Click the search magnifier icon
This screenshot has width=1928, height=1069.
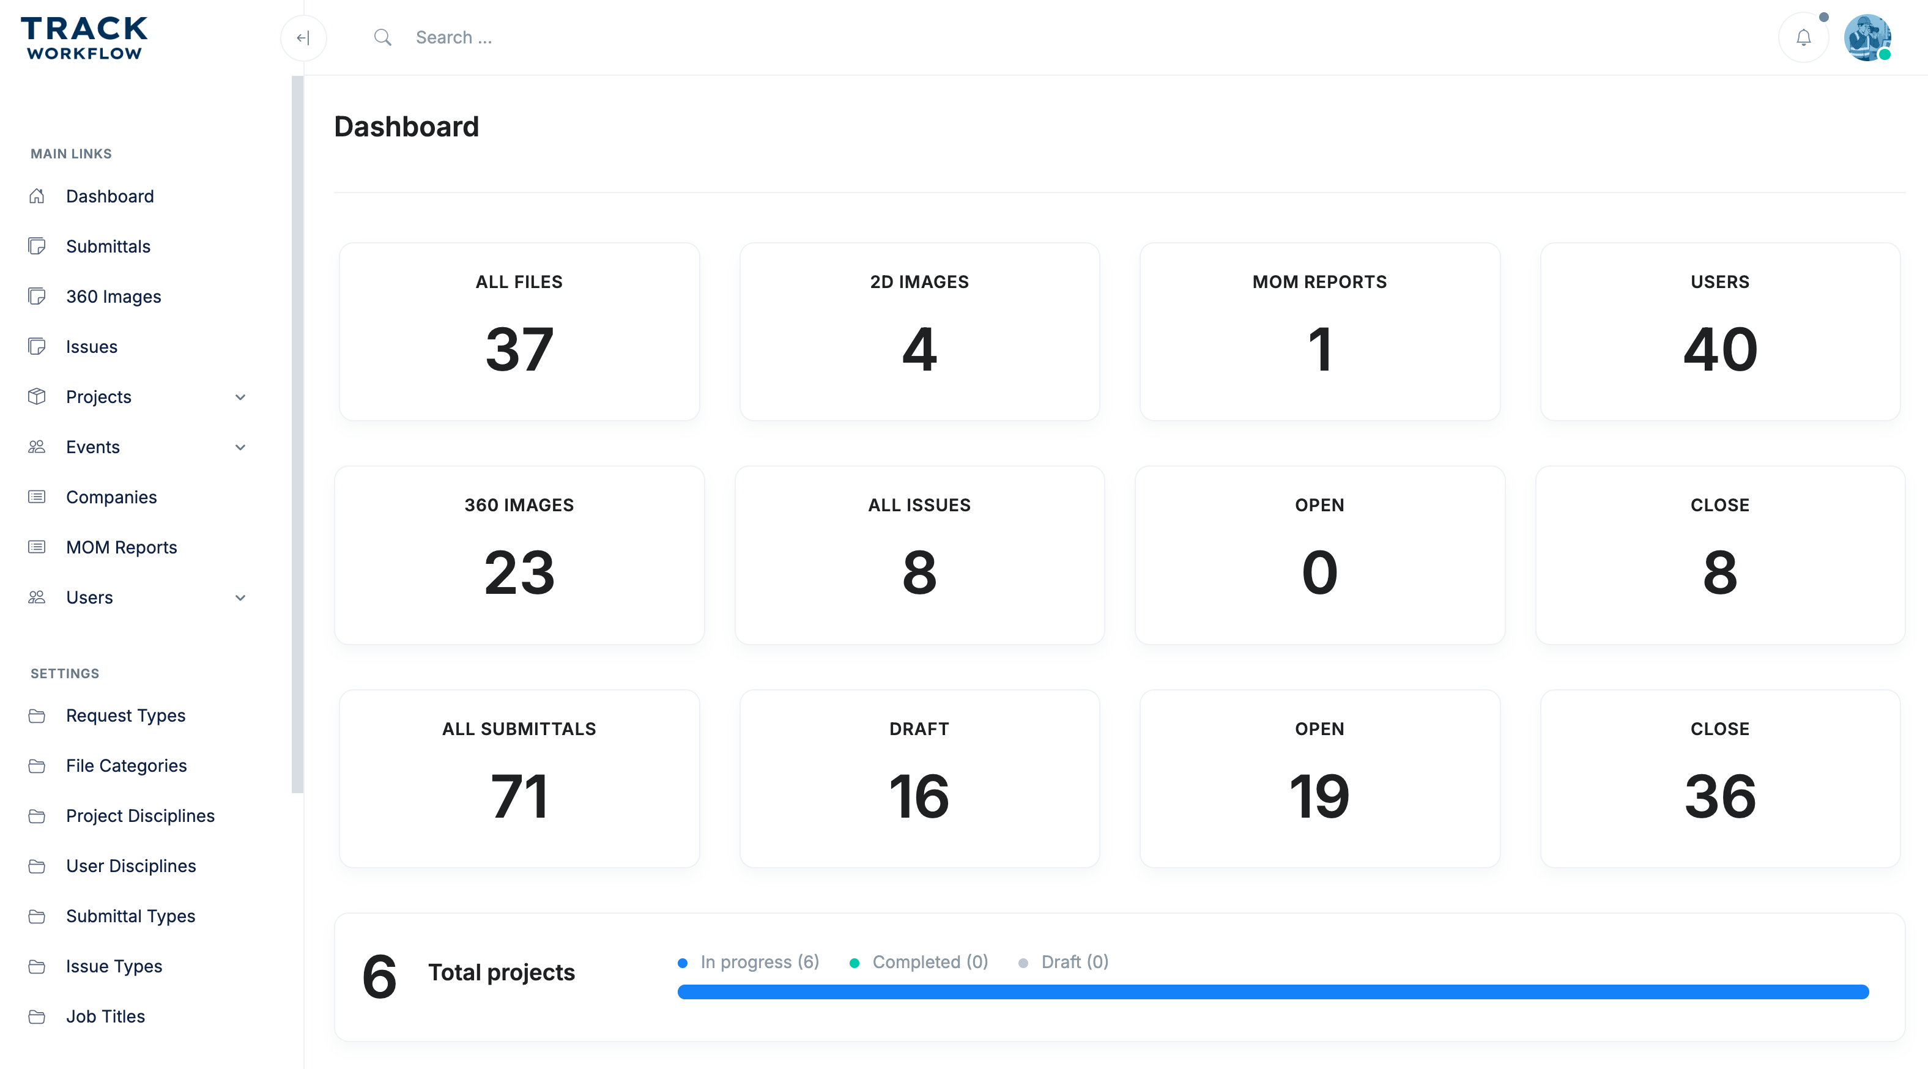382,37
